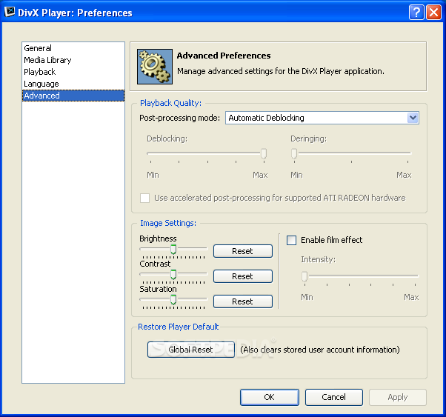Reset the Saturation setting
The image size is (446, 417).
[x=243, y=301]
